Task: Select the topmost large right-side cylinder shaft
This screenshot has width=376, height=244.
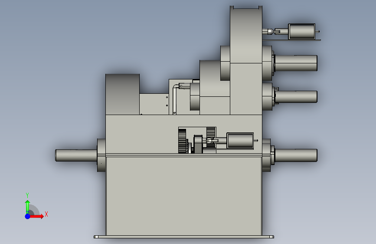Action: [x=296, y=63]
